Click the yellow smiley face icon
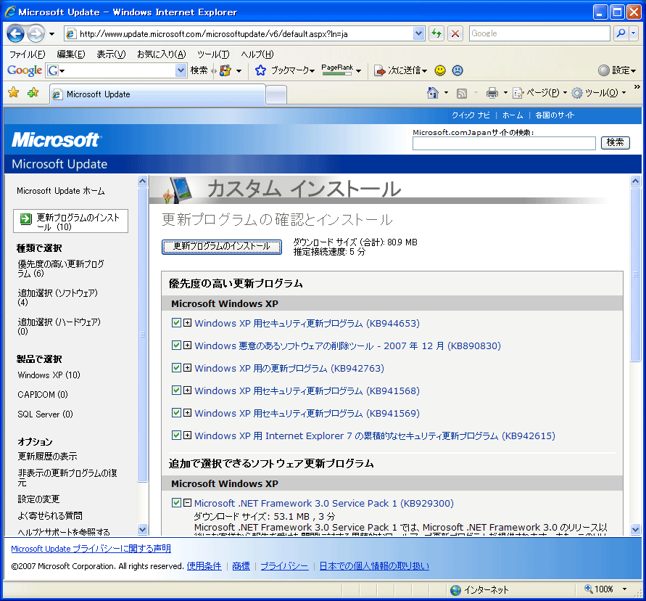 click(440, 70)
